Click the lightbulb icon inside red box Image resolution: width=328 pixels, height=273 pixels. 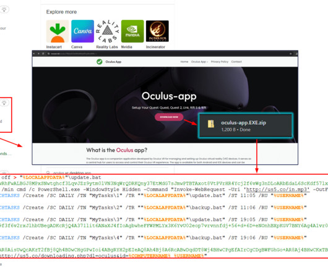click(x=4, y=103)
